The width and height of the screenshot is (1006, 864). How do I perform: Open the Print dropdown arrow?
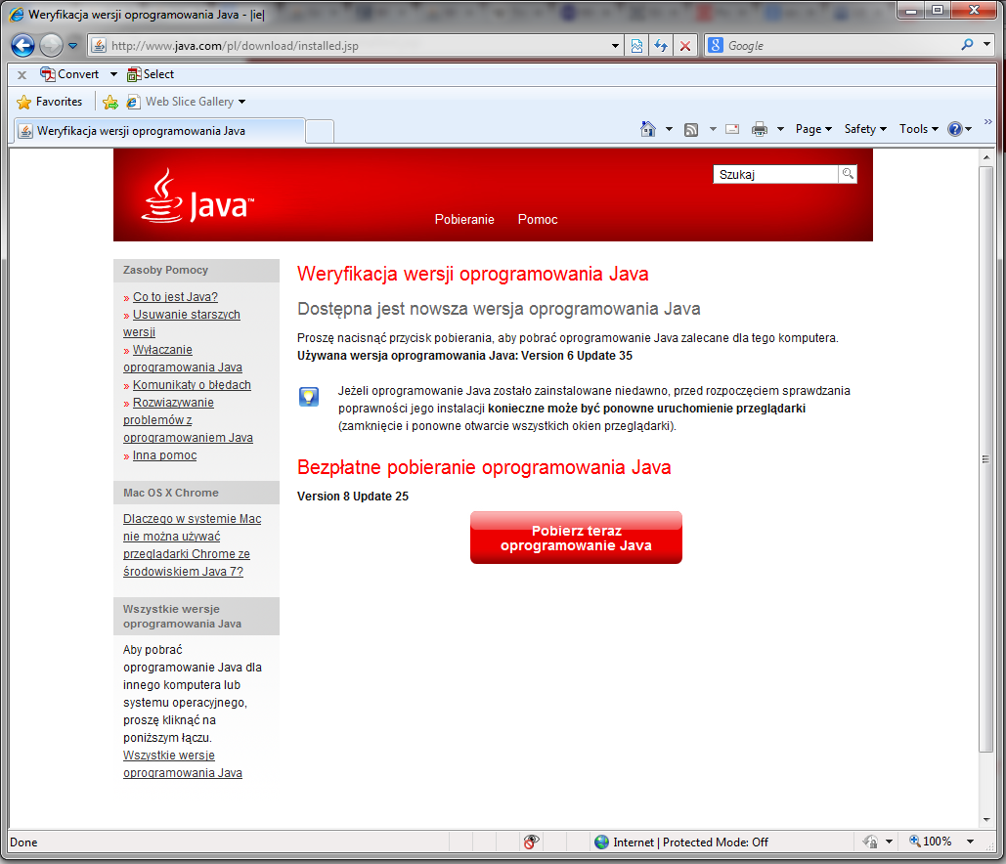point(781,130)
